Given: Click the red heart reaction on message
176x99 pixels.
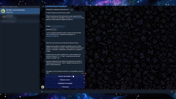Looking at the screenshot, I should point(86,74).
